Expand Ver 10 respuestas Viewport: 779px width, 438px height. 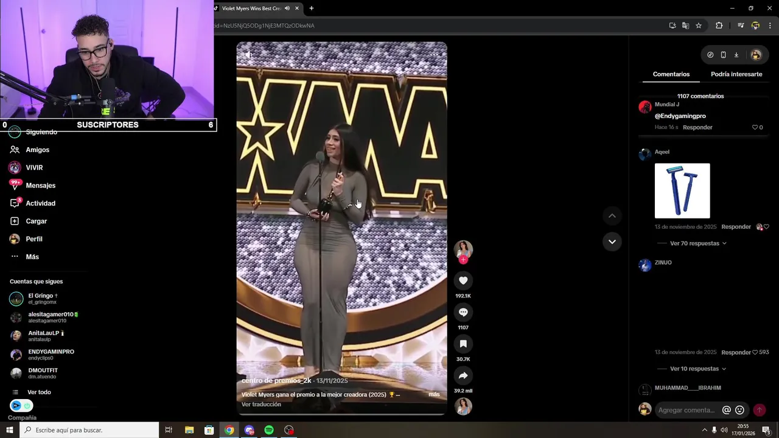(x=698, y=369)
